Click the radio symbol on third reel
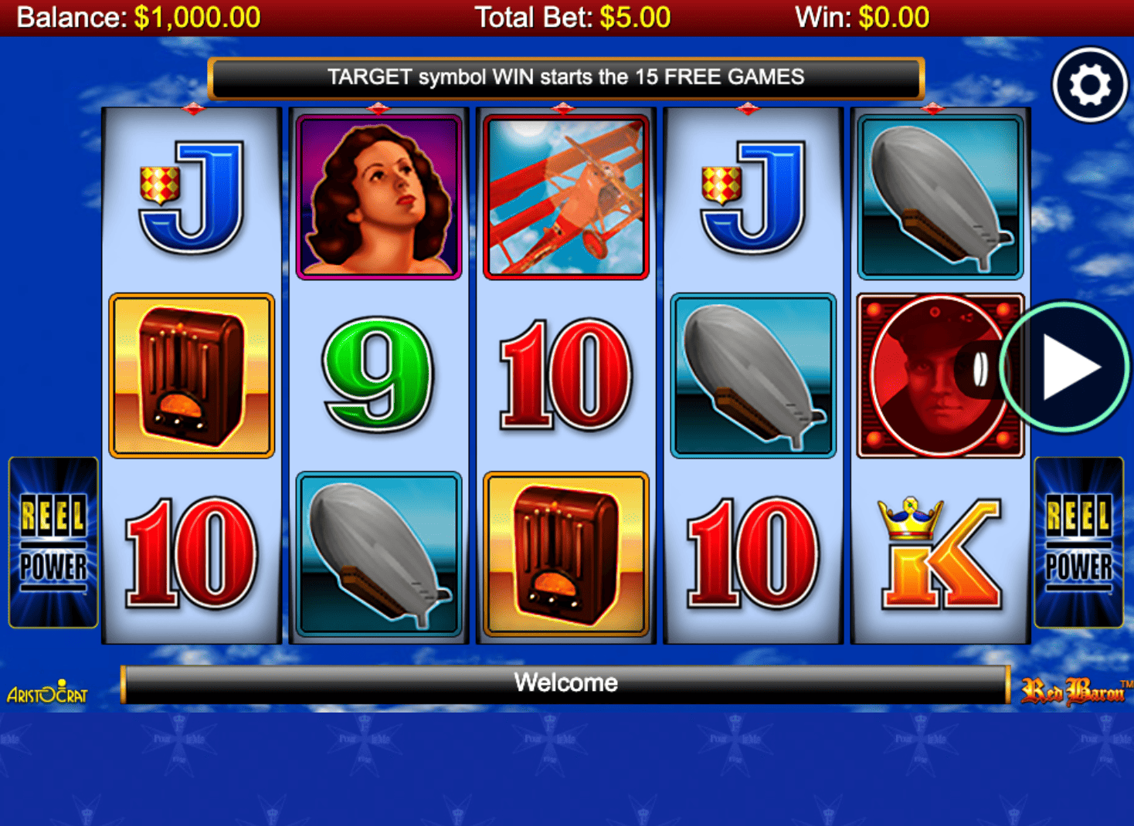 click(x=566, y=554)
